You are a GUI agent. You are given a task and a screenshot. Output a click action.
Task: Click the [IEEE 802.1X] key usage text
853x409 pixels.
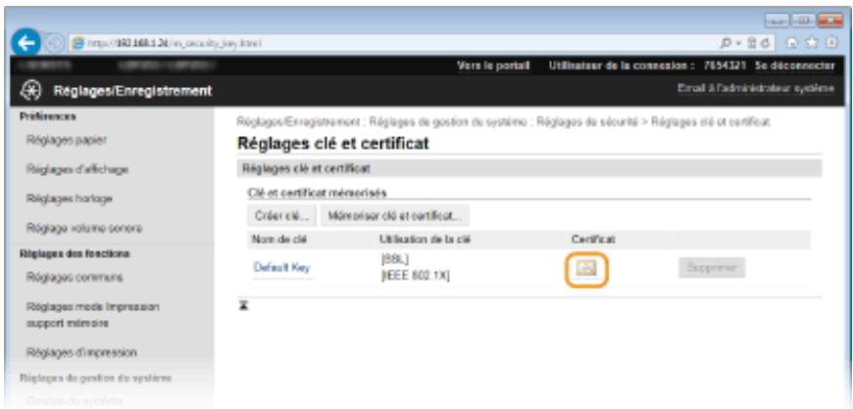(416, 277)
